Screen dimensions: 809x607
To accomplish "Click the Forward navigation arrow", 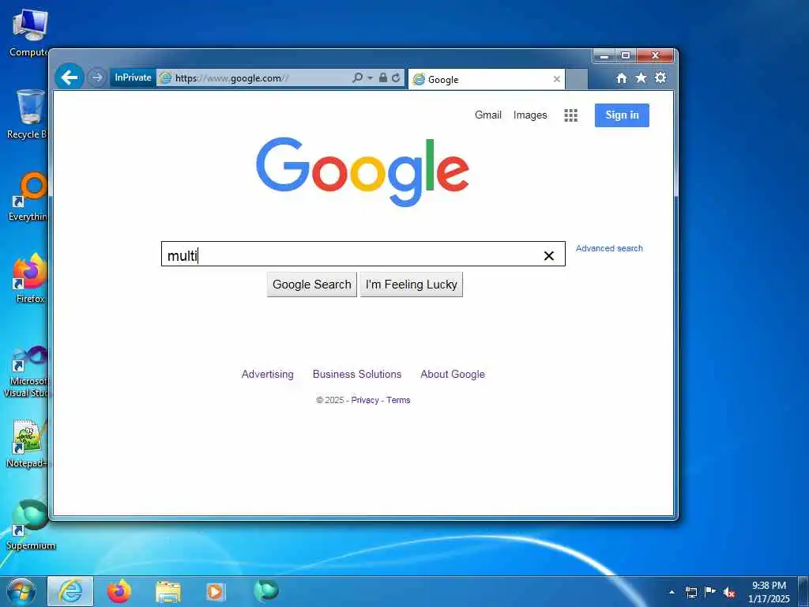I will tap(96, 77).
